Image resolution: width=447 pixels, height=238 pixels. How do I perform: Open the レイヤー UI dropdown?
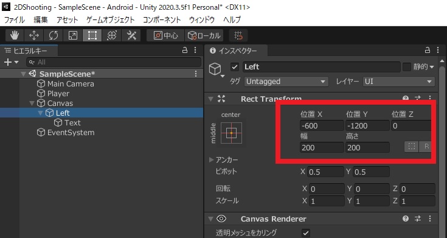click(x=398, y=82)
